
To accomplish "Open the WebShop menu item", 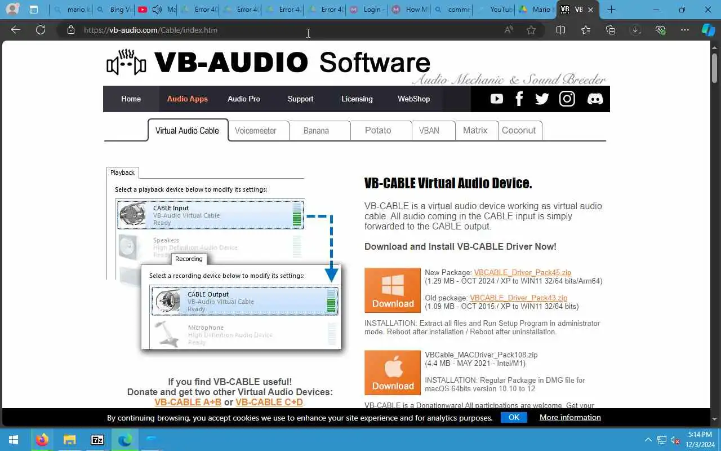I will pyautogui.click(x=413, y=99).
